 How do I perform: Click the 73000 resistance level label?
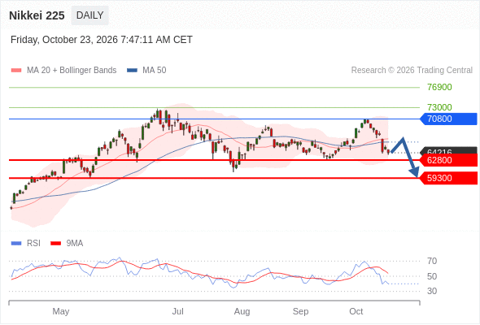[439, 107]
